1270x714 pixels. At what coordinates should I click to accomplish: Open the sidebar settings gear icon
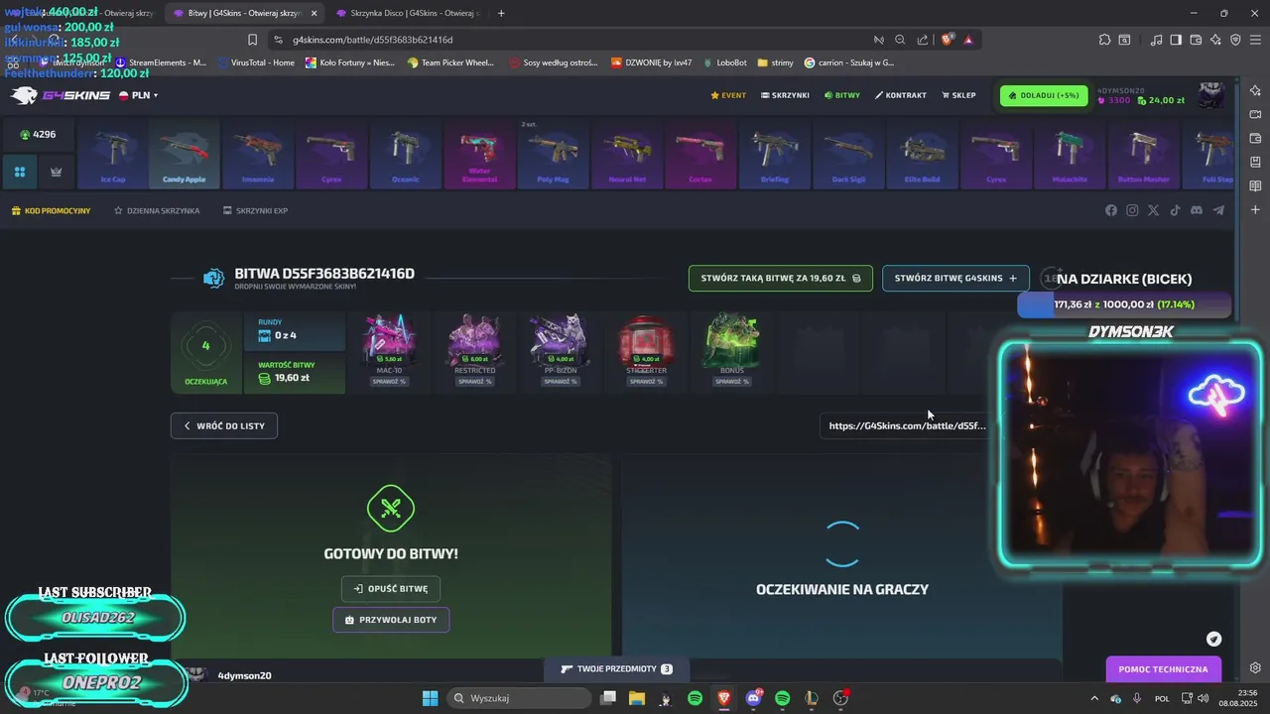[x=1255, y=667]
